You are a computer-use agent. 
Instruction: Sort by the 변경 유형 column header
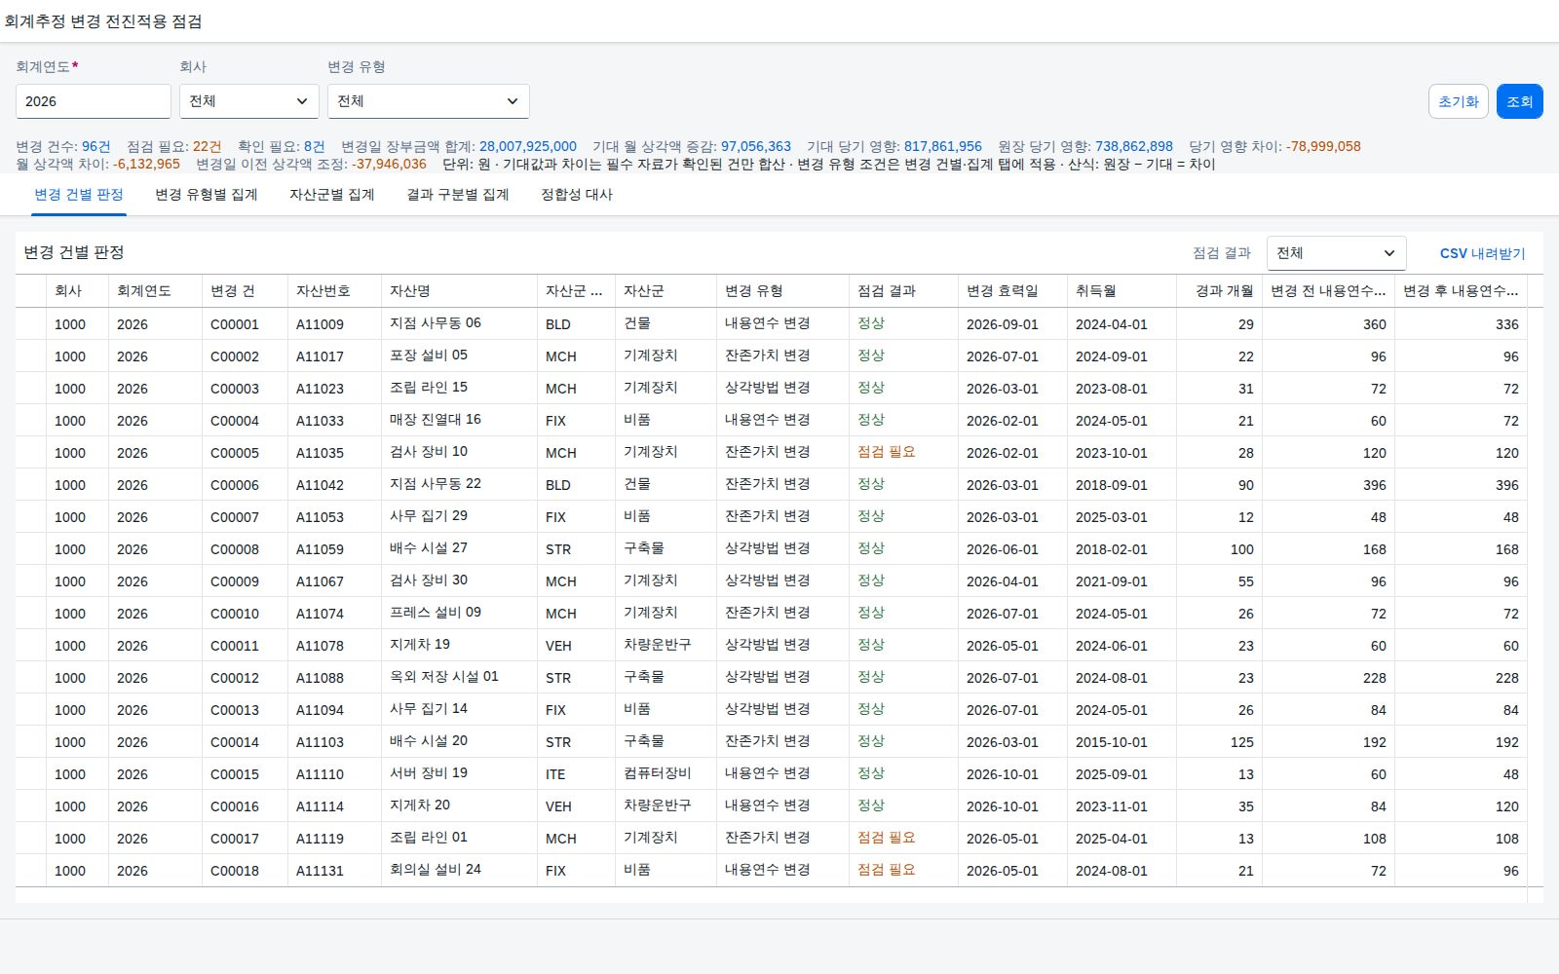coord(783,291)
